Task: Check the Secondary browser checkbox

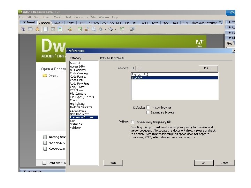Action: [x=148, y=112]
